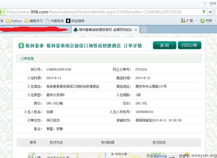Click total price 265.0元
This screenshot has height=158, width=217.
pyautogui.click(x=141, y=103)
